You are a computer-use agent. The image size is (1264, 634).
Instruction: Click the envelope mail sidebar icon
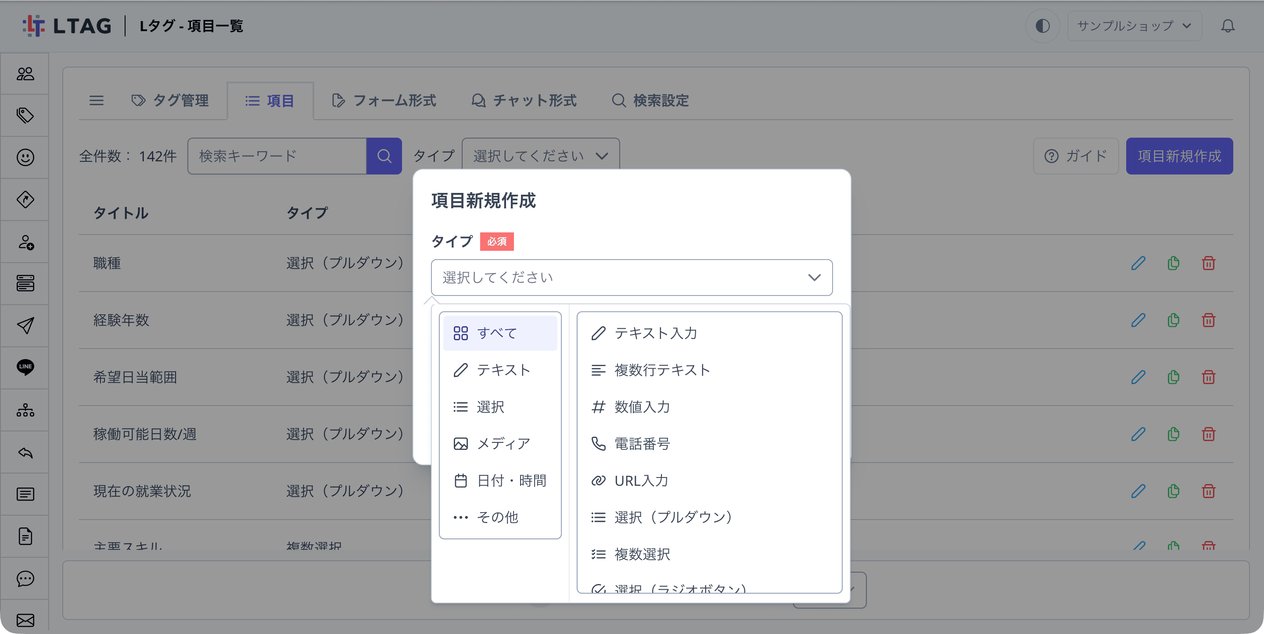tap(25, 620)
